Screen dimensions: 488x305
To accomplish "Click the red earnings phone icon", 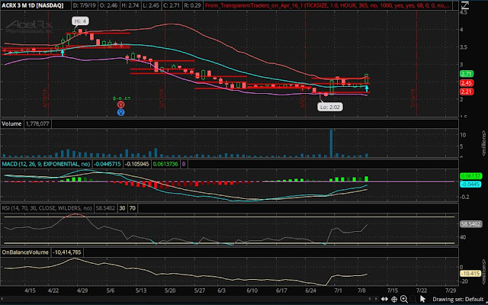I will click(x=120, y=105).
